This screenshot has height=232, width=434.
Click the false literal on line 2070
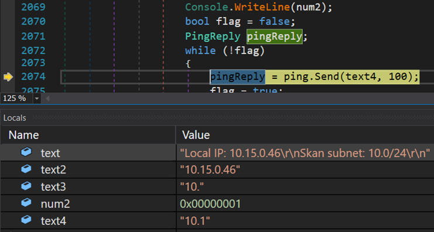click(x=274, y=21)
